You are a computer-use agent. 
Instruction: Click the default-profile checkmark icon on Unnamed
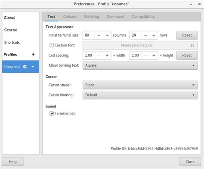click(x=25, y=67)
